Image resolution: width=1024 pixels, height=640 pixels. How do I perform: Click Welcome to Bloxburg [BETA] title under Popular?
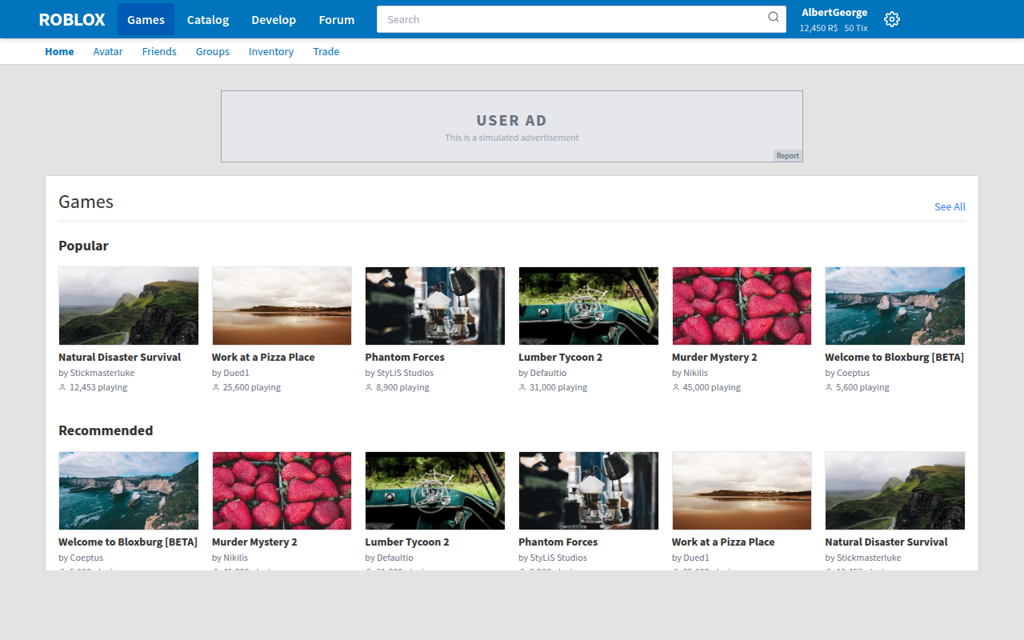click(894, 357)
